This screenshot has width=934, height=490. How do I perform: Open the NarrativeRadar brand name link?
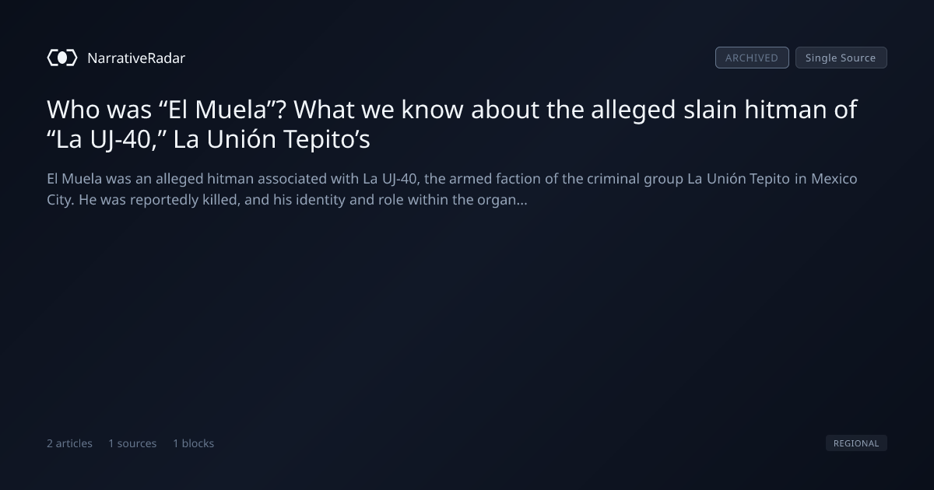[136, 58]
